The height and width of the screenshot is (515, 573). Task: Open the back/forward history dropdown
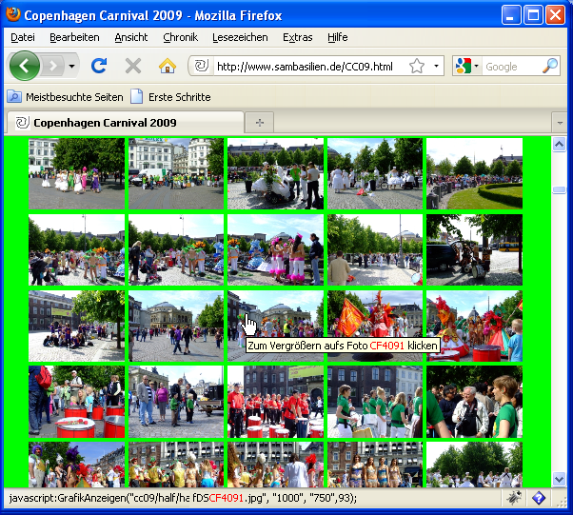click(71, 67)
